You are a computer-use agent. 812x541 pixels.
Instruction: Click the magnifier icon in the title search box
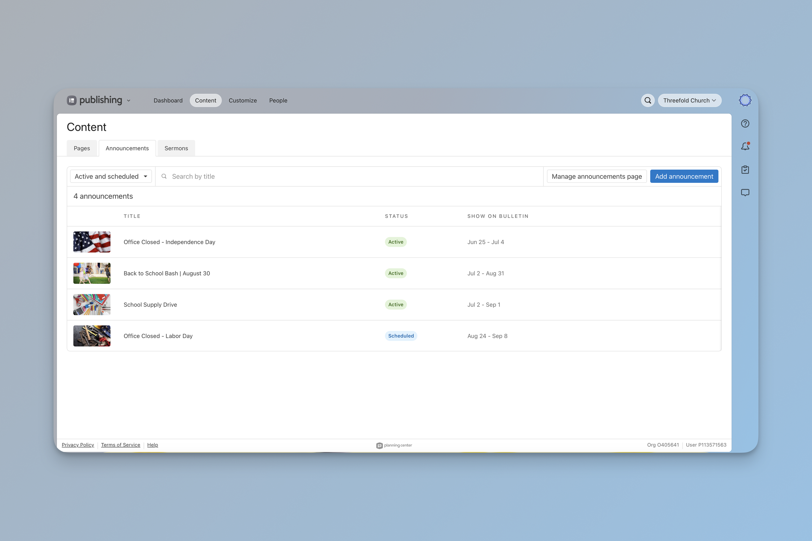(x=164, y=176)
